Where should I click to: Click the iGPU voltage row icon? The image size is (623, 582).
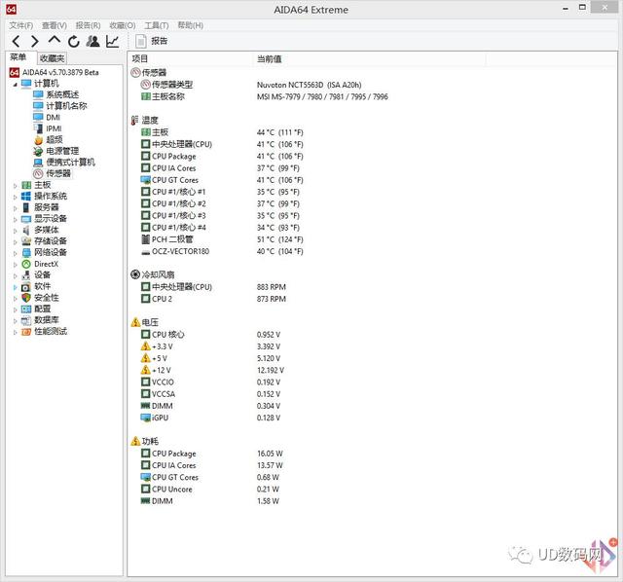(x=145, y=418)
